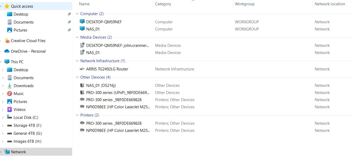The image size is (353, 157).
Task: Sort by the Workgroup column header
Action: (x=244, y=4)
